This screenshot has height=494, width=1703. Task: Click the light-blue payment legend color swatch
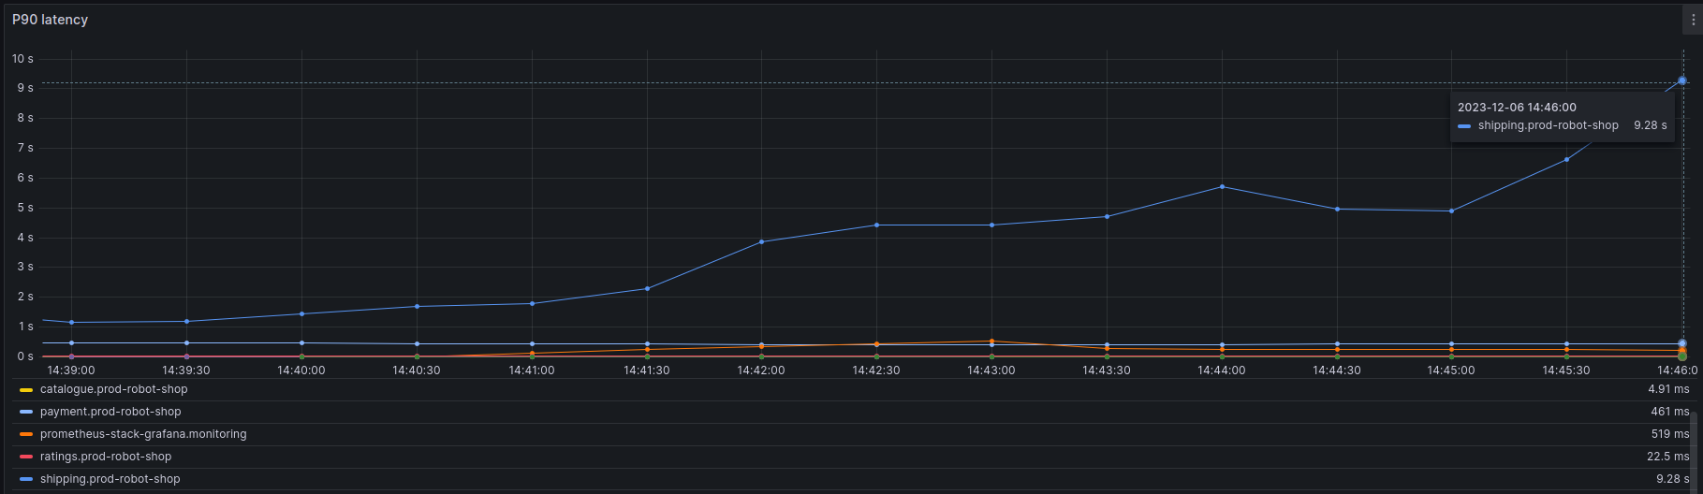tap(26, 412)
